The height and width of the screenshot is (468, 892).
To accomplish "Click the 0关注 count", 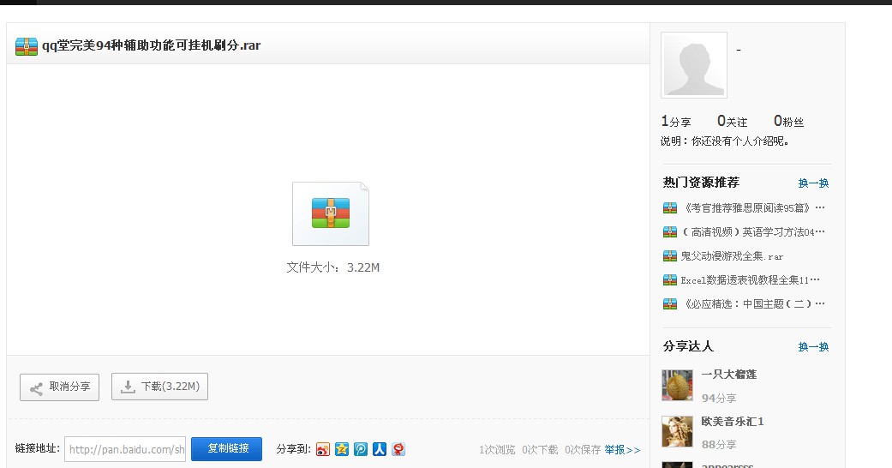I will [732, 121].
